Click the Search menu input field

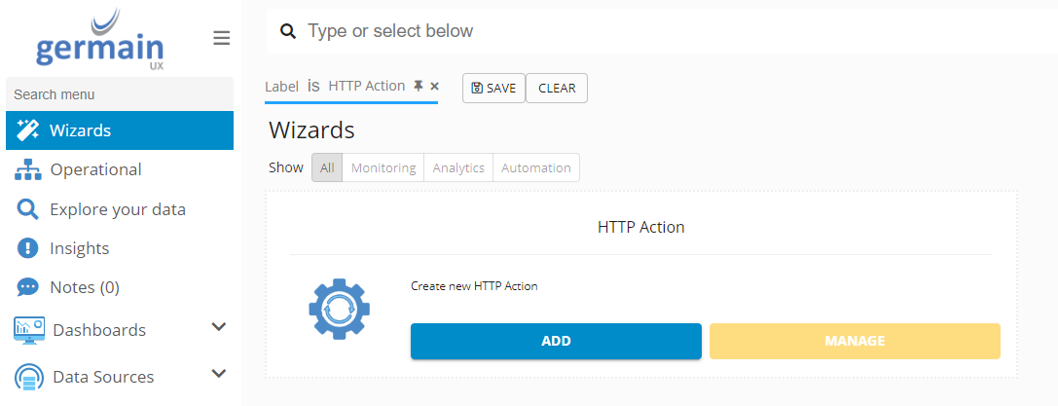pos(119,94)
